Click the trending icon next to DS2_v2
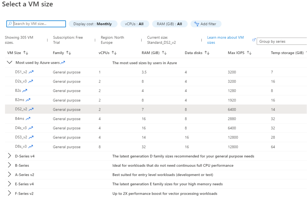Screen dimensions: 307x198 coord(31,109)
